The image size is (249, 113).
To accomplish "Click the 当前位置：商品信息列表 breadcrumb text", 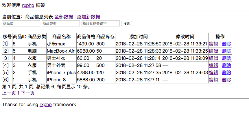I will (28, 17).
